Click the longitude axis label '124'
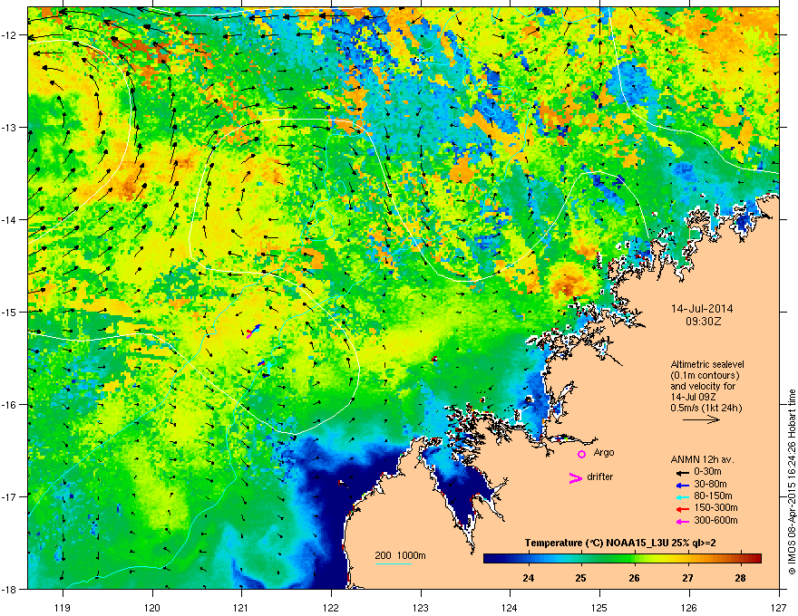Image resolution: width=798 pixels, height=616 pixels. tap(510, 607)
